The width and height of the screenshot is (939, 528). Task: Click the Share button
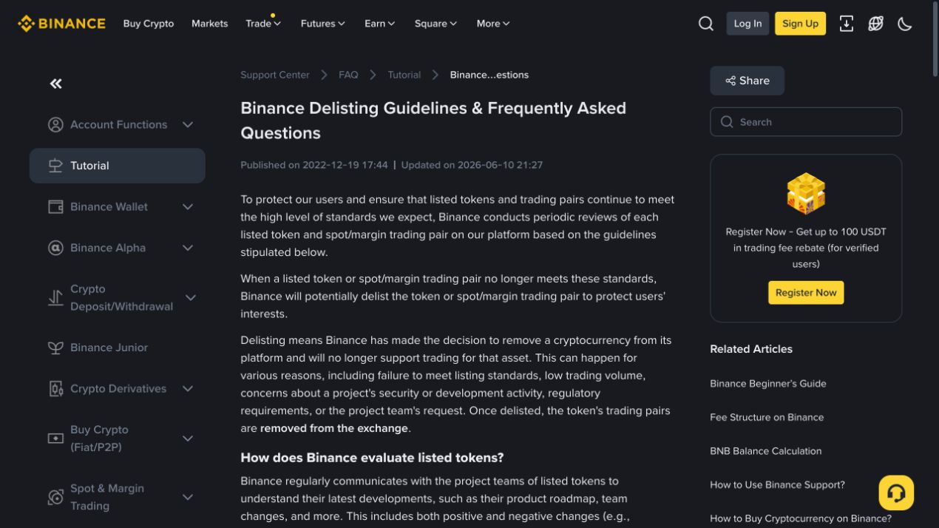748,81
